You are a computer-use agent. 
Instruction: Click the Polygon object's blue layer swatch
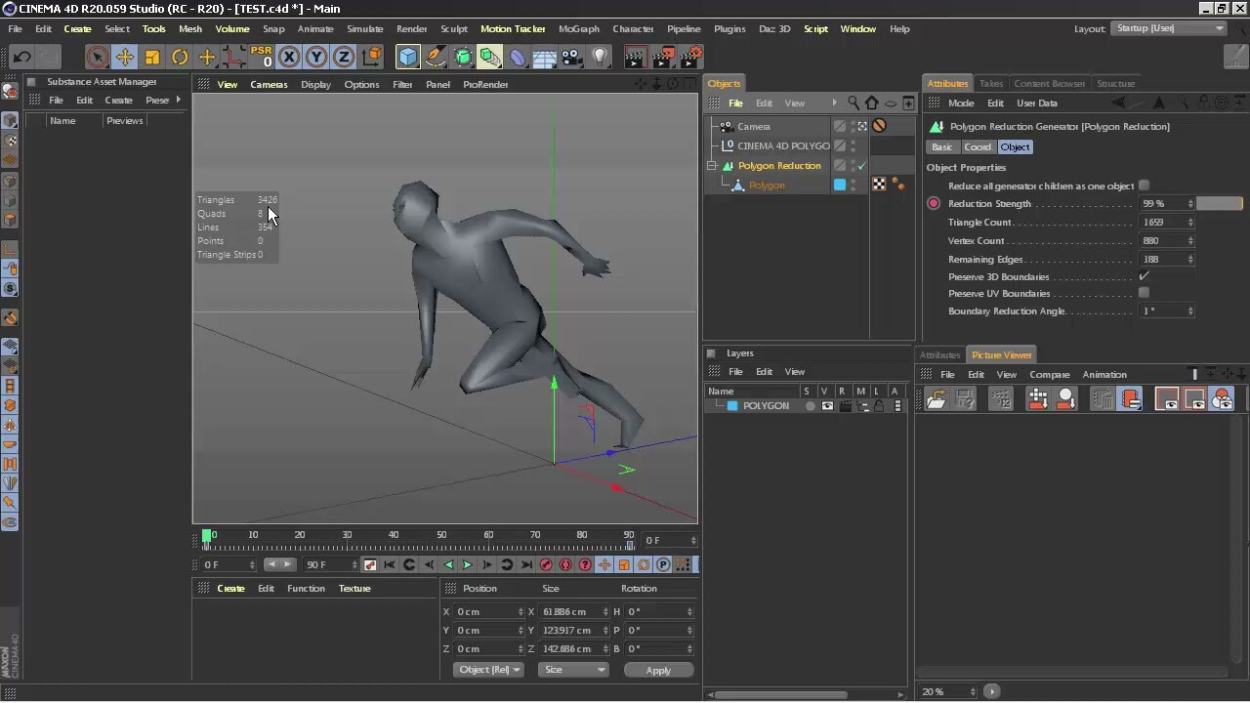click(x=839, y=185)
